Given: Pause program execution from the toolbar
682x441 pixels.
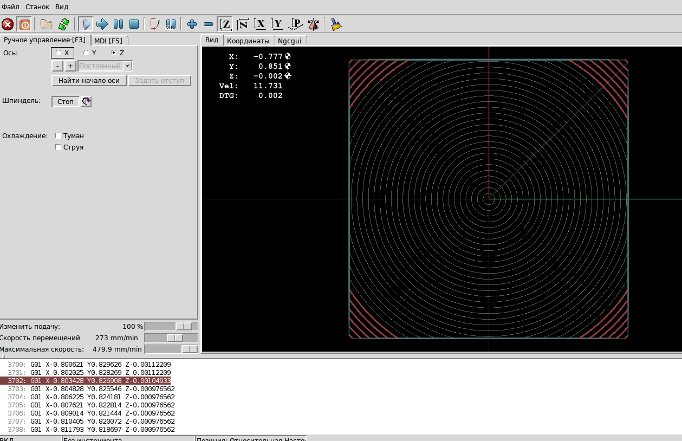Looking at the screenshot, I should [118, 24].
